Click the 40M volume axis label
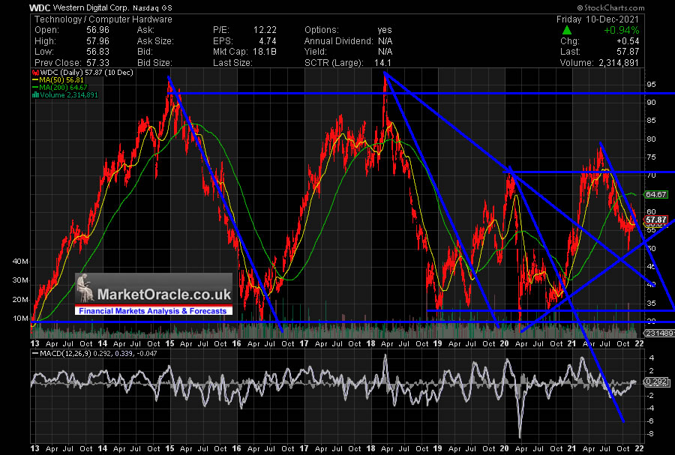This screenshot has height=455, width=675. [20, 261]
